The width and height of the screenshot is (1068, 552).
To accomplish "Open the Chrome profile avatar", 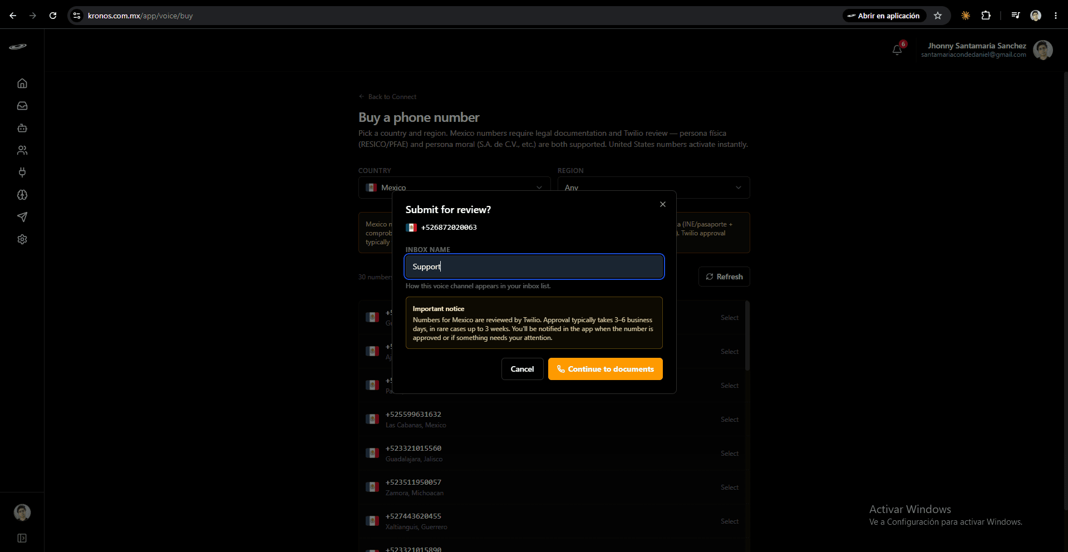I will pos(1036,16).
